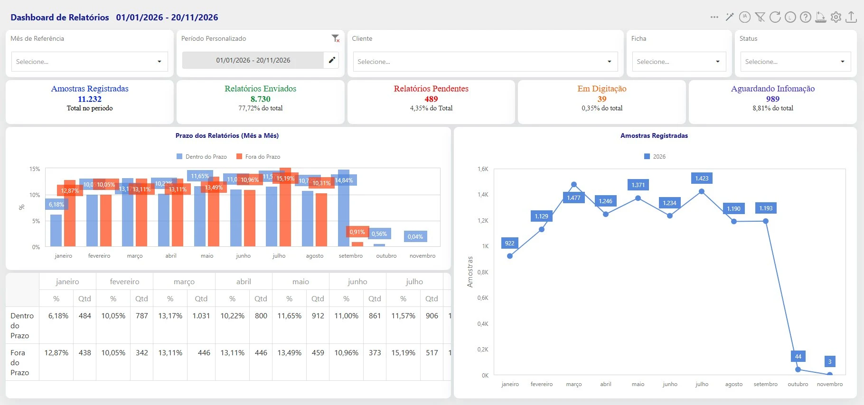Viewport: 864px width, 405px height.
Task: Open the Ficha dropdown
Action: coord(679,62)
